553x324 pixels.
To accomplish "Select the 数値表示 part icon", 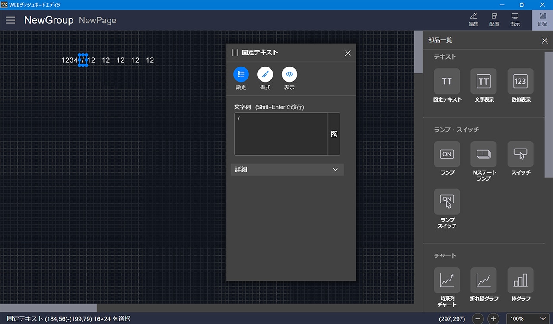I will tap(520, 82).
